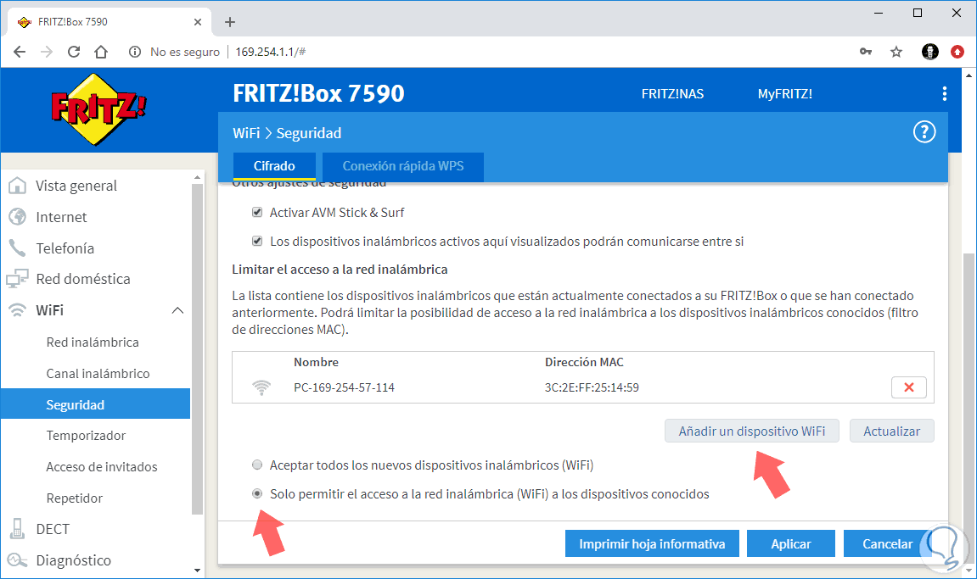Reload the browser page
977x579 pixels.
74,52
